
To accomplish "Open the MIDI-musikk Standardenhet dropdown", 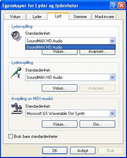I will (70, 114).
